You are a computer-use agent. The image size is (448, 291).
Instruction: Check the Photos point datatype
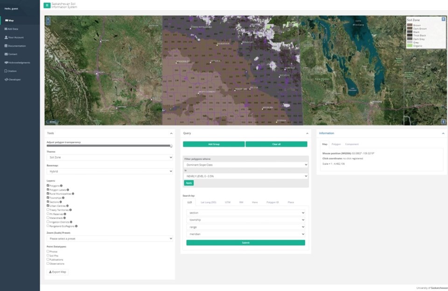tap(48, 251)
